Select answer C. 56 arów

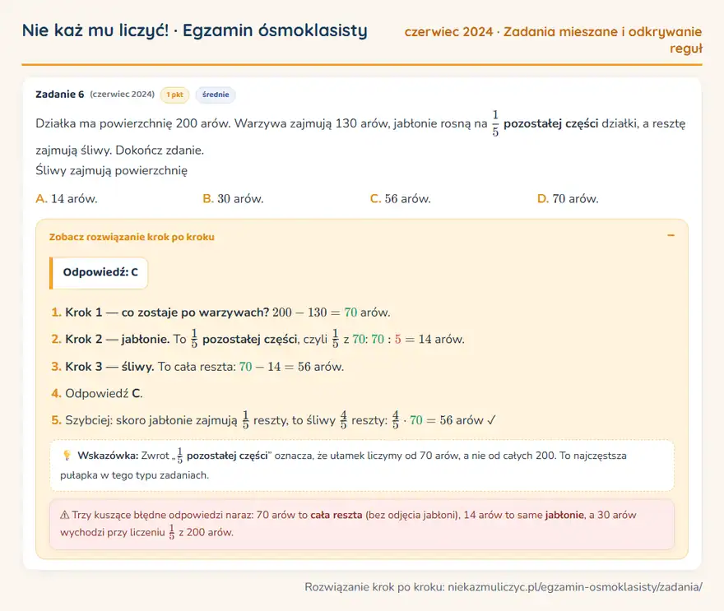[401, 199]
